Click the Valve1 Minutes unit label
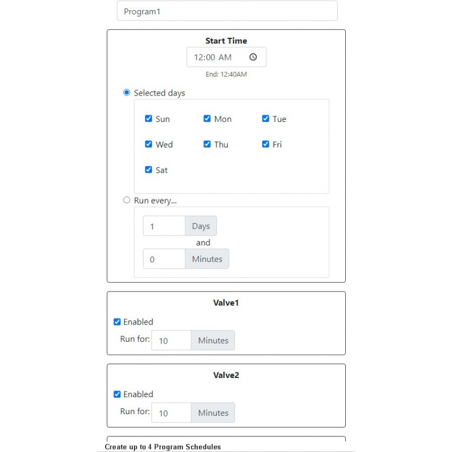452x452 pixels. pyautogui.click(x=213, y=341)
